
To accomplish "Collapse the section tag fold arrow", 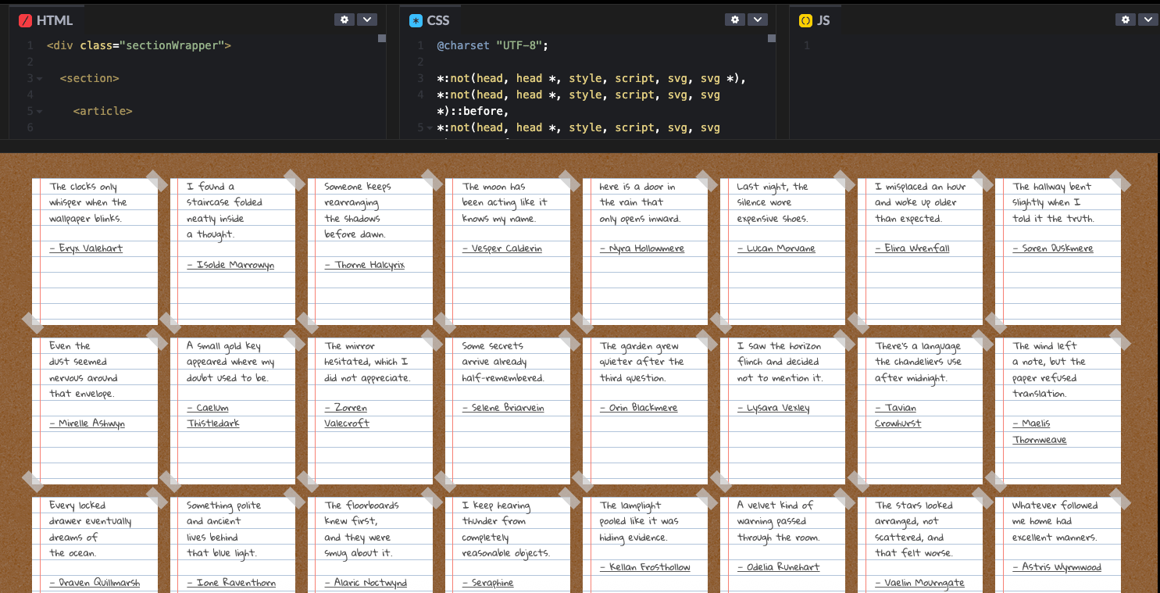I will tap(39, 79).
